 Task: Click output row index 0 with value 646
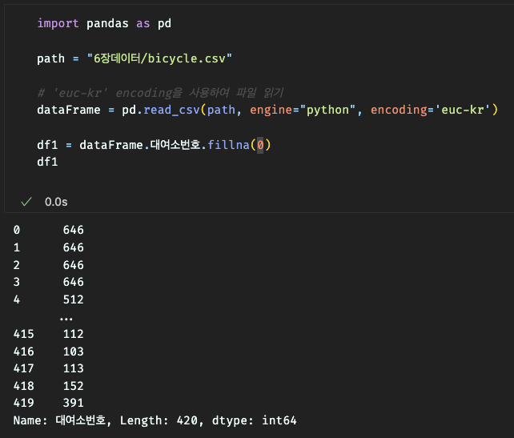pyautogui.click(x=49, y=230)
